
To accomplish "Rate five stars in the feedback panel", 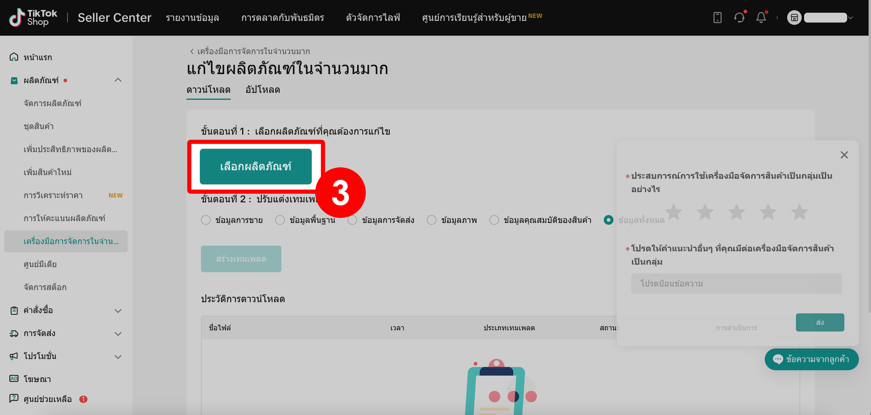I will pos(799,211).
